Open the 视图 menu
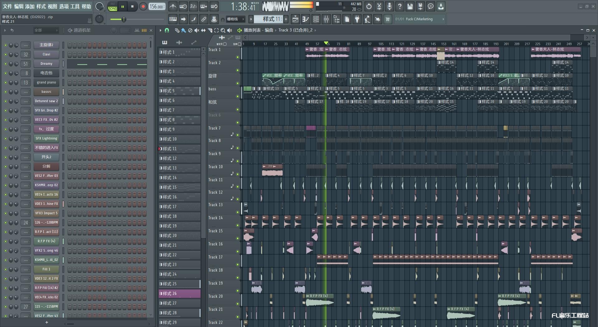 [52, 7]
